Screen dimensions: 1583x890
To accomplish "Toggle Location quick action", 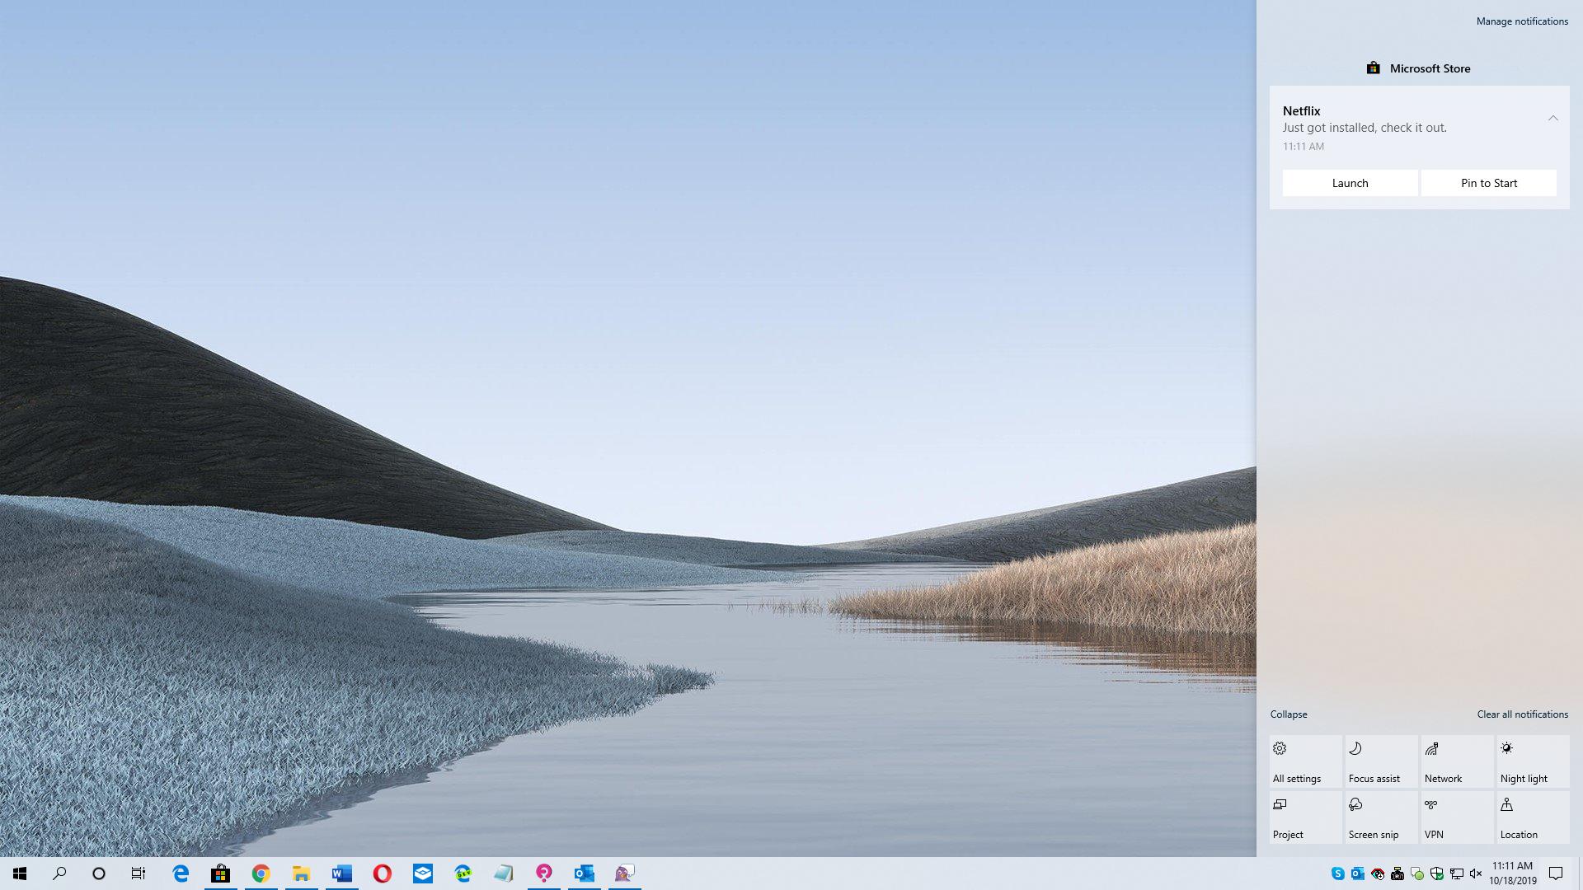I will pyautogui.click(x=1533, y=817).
